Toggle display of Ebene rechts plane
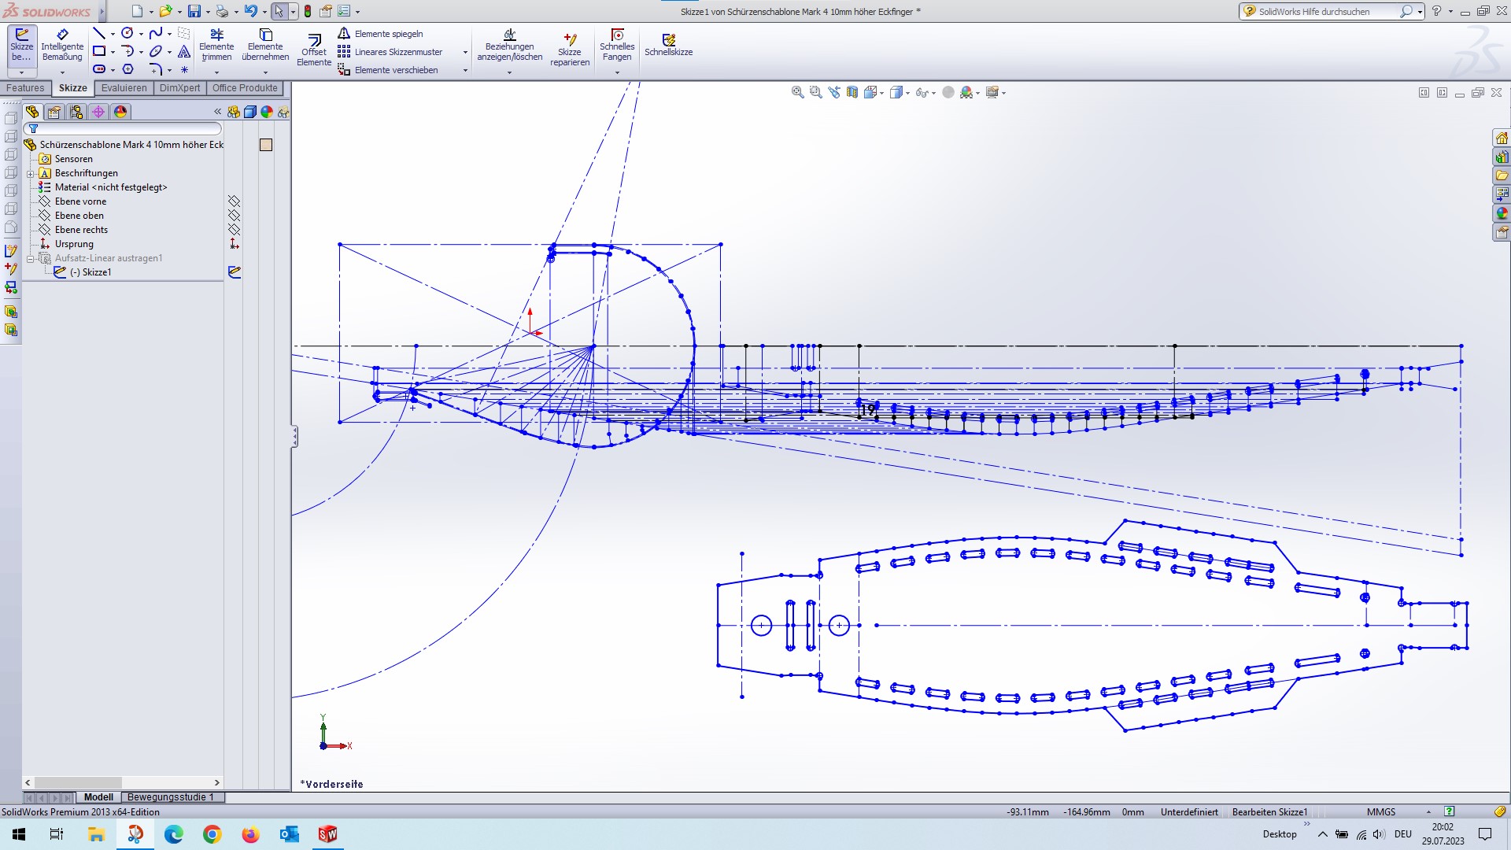This screenshot has height=850, width=1511. pyautogui.click(x=234, y=230)
